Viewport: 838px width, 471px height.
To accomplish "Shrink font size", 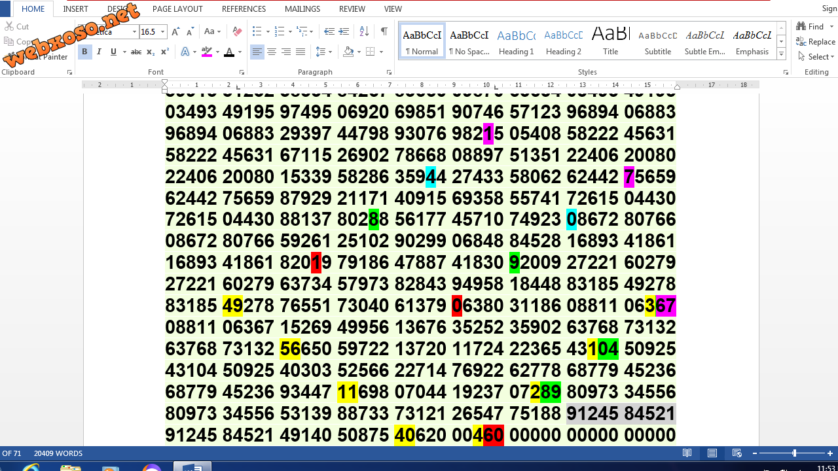I will pyautogui.click(x=190, y=31).
